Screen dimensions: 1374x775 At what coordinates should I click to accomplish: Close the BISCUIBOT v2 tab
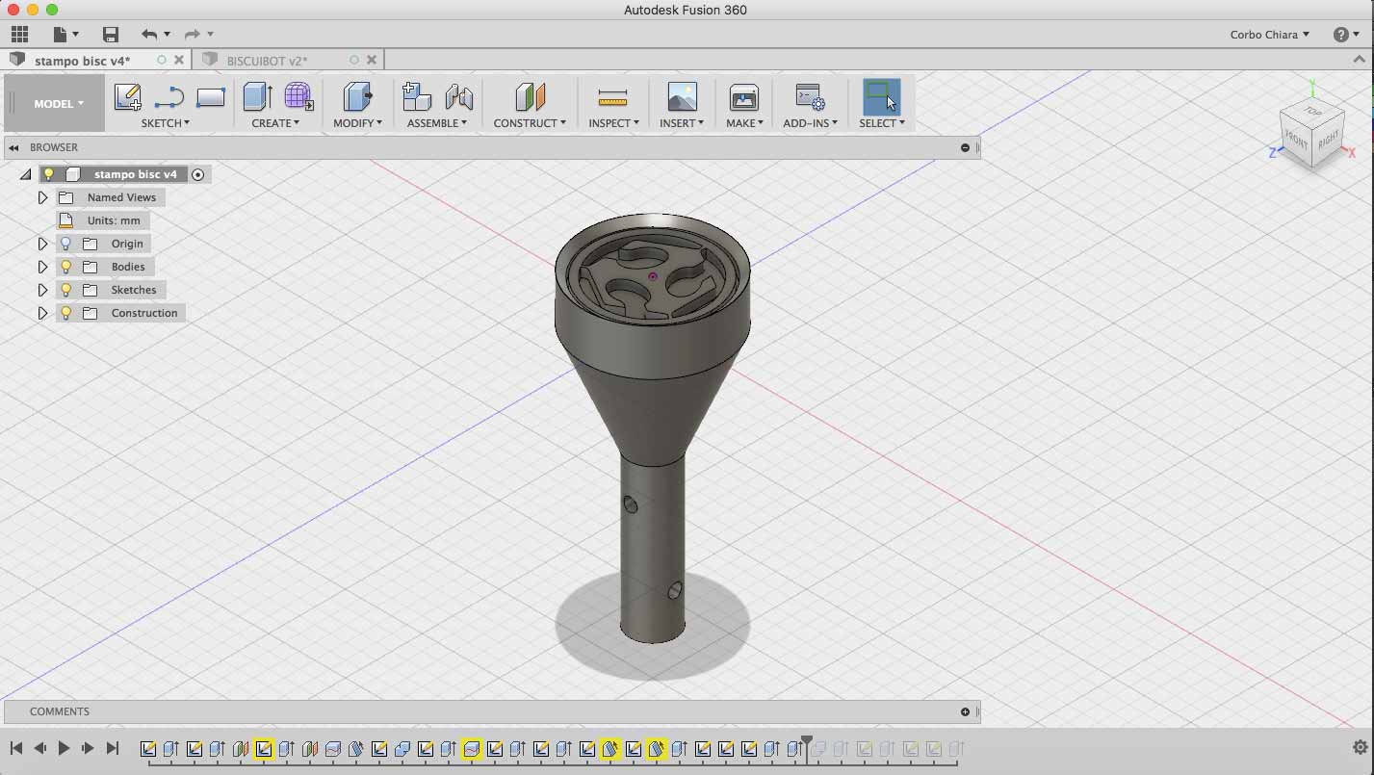(372, 60)
